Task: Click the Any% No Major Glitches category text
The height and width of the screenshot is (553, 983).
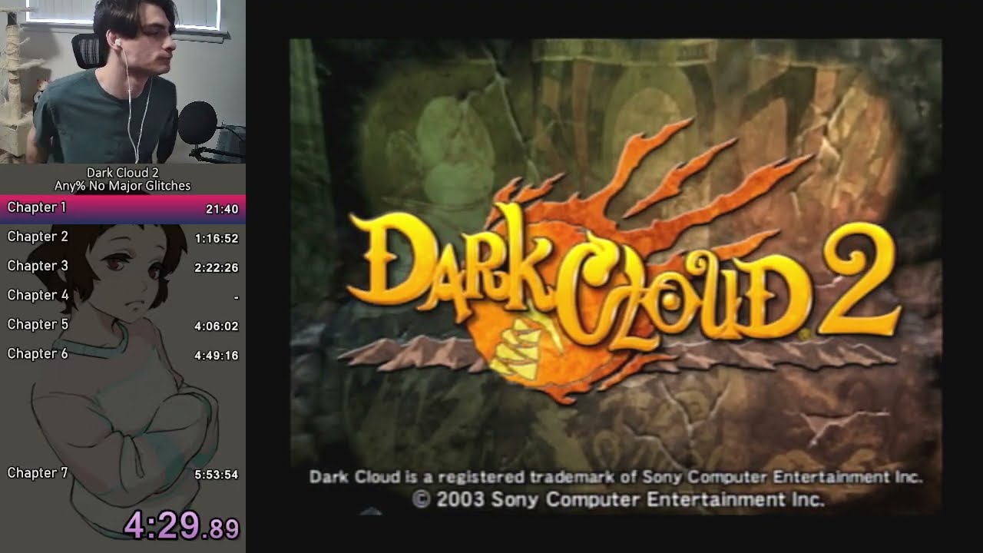Action: tap(123, 186)
